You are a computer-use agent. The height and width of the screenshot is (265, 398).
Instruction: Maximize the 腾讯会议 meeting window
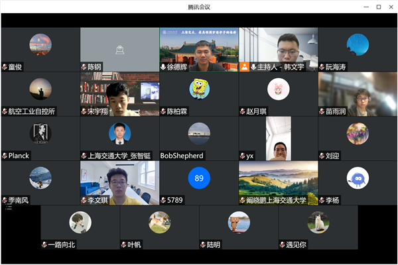click(x=379, y=7)
